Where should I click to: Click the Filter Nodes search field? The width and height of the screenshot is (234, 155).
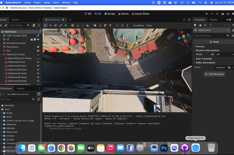19,25
